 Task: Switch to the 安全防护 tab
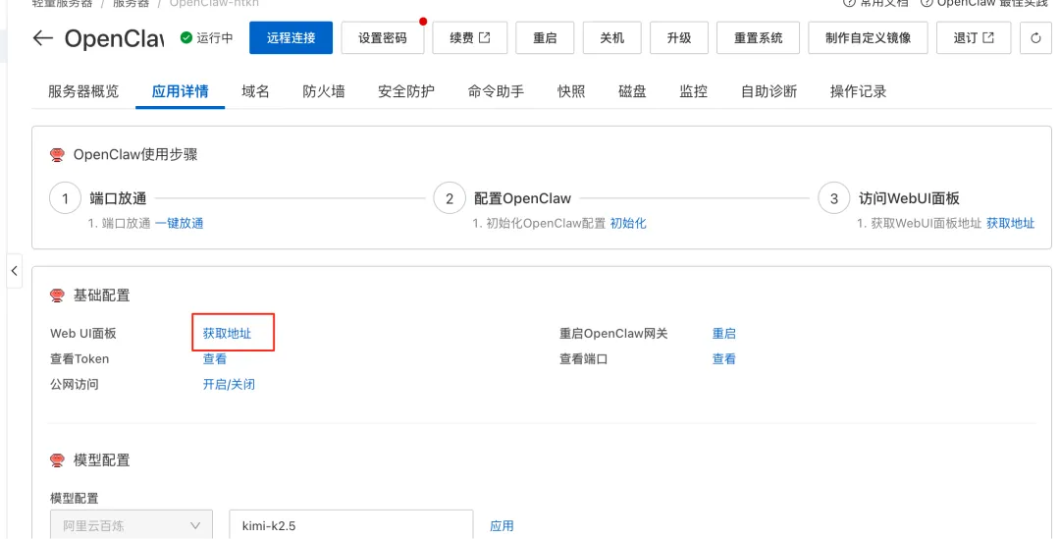[406, 91]
